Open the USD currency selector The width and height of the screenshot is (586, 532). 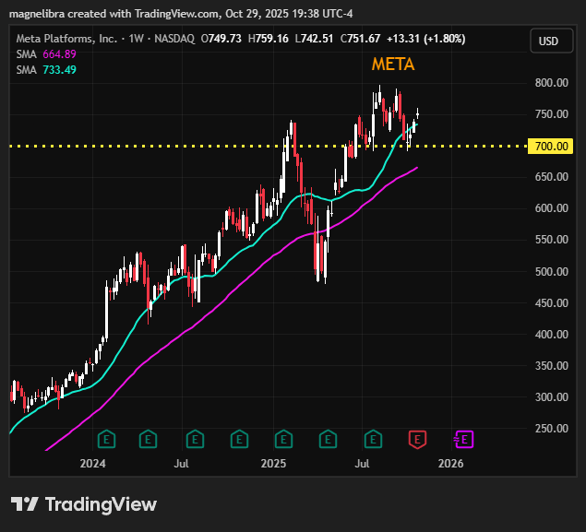551,41
